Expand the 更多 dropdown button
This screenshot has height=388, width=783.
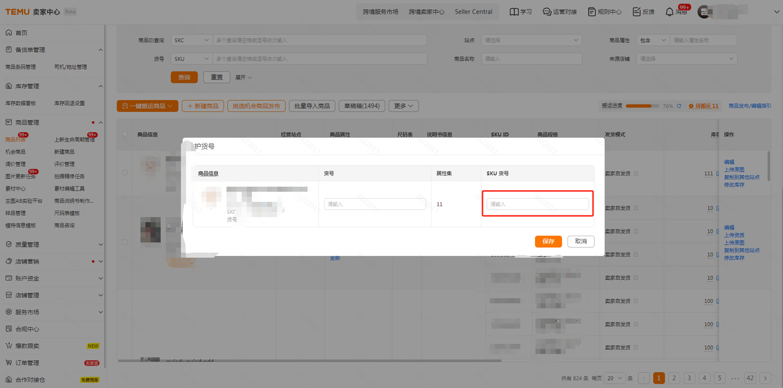(x=403, y=106)
